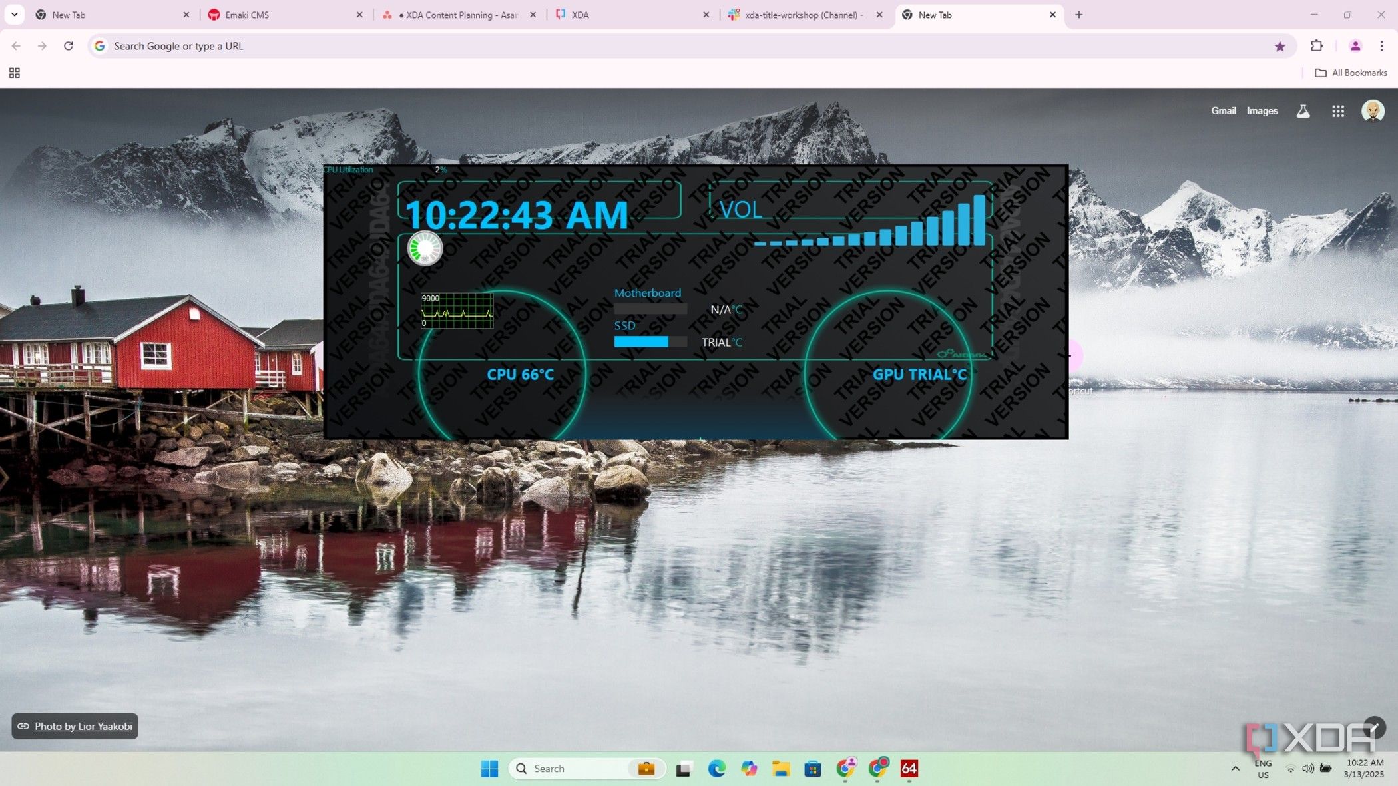Open Google Images link
The height and width of the screenshot is (786, 1398).
coord(1262,111)
